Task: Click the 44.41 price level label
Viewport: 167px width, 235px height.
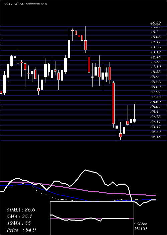Action: point(156,42)
